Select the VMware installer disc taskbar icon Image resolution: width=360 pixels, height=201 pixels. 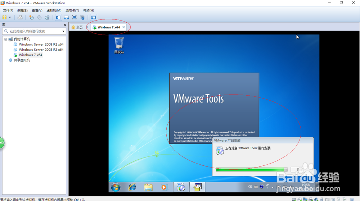click(181, 187)
